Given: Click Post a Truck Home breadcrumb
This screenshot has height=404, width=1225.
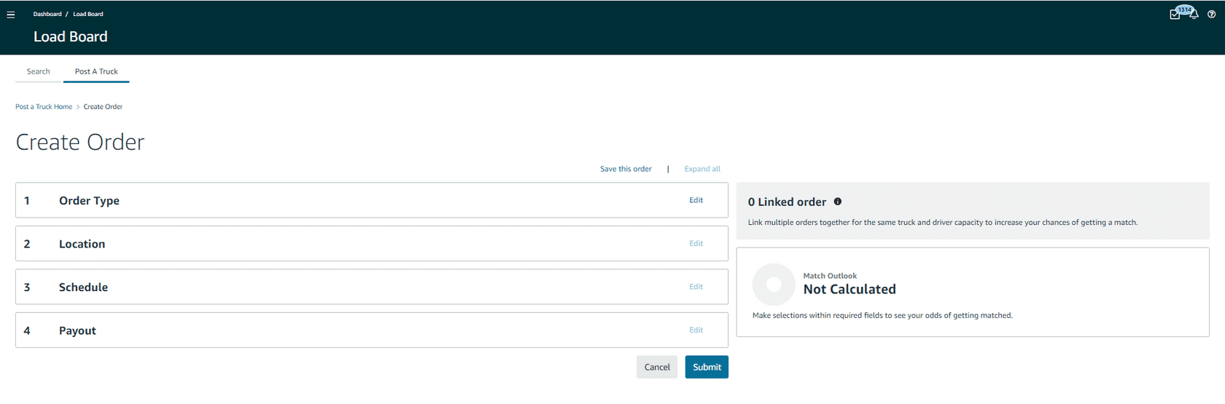Looking at the screenshot, I should pos(44,107).
